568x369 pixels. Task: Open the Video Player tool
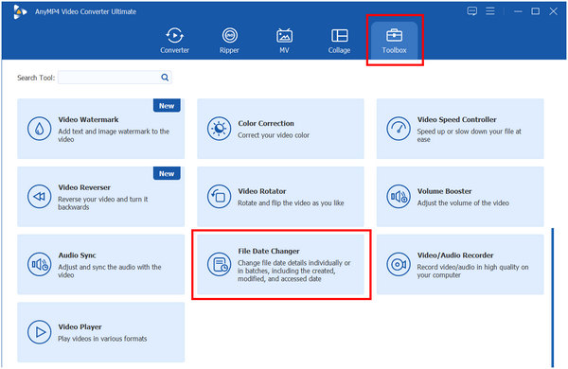pos(100,332)
